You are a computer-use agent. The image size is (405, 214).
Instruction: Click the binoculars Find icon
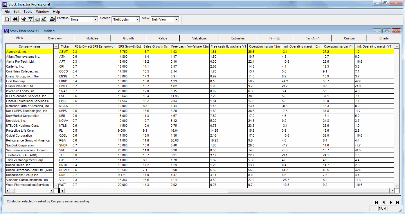click(x=16, y=19)
